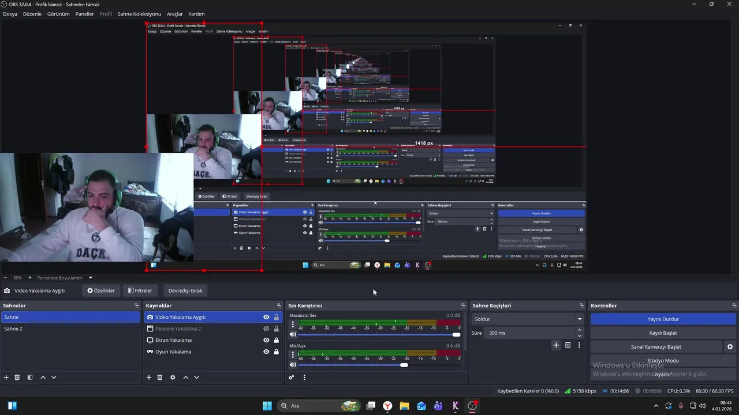739x415 pixels.
Task: Move scene down in Sahneler panel
Action: 54,378
